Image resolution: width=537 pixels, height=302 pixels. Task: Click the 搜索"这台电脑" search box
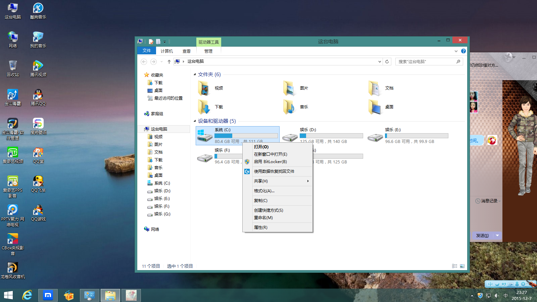point(426,61)
